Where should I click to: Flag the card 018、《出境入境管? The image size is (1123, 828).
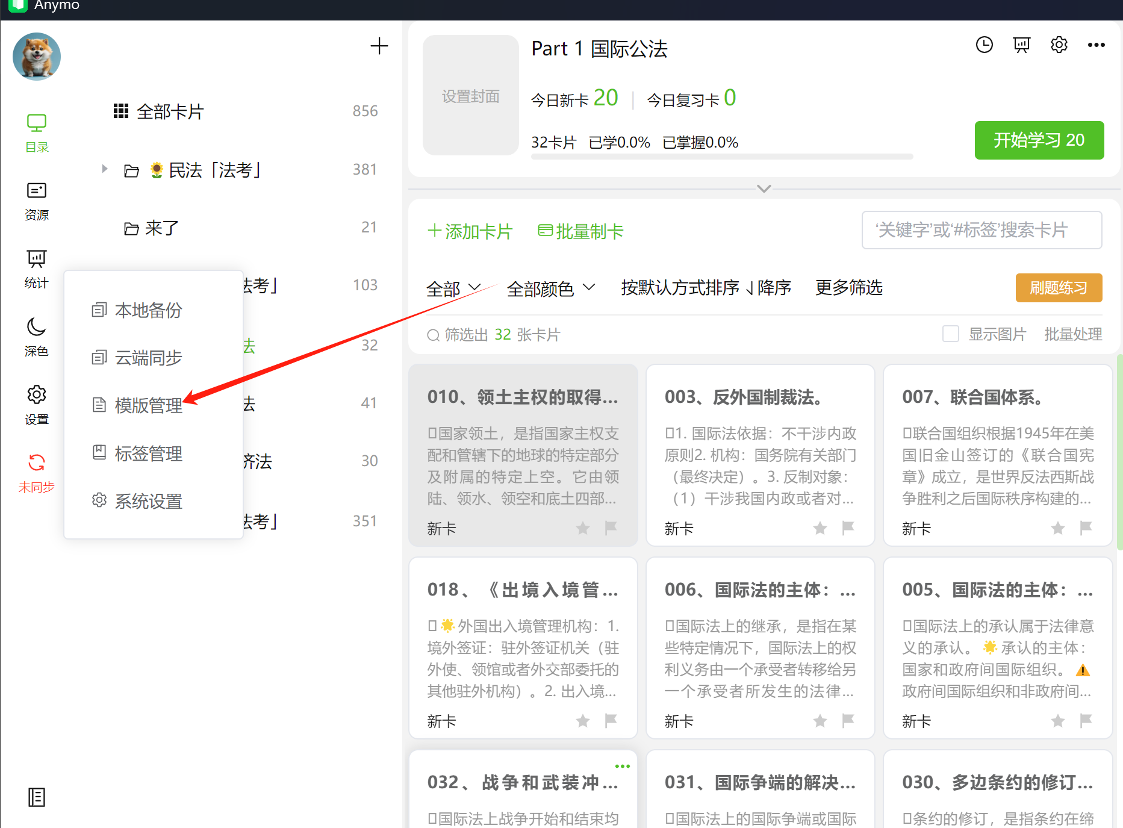(611, 721)
